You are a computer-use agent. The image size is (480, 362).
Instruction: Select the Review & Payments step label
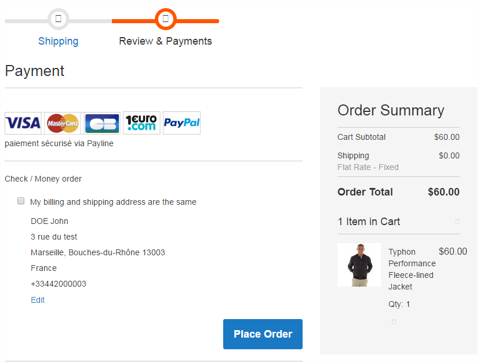165,41
